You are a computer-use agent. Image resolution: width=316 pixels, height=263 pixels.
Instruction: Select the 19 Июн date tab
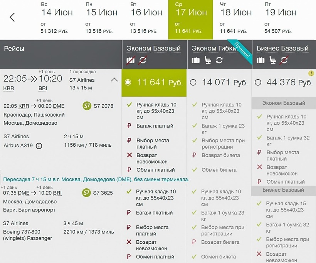pos(281,20)
